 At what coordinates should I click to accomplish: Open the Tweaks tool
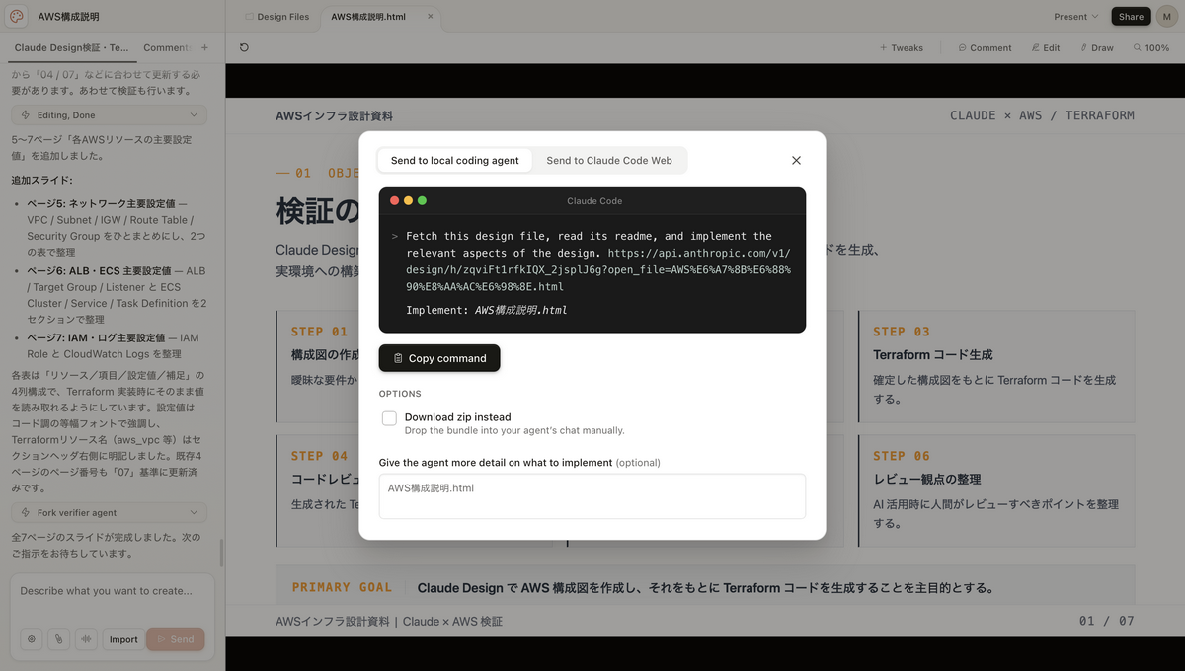tap(902, 47)
